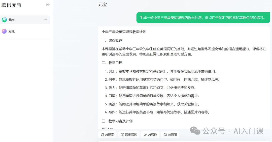Click the 深度阅读 button
This screenshot has width=272, height=142.
(129, 135)
